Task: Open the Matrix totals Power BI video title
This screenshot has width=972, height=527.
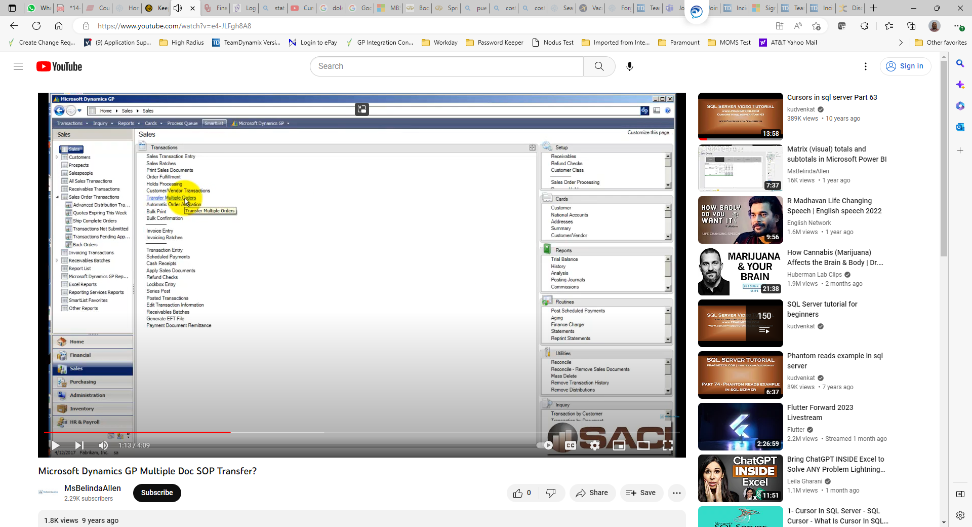Action: click(837, 154)
